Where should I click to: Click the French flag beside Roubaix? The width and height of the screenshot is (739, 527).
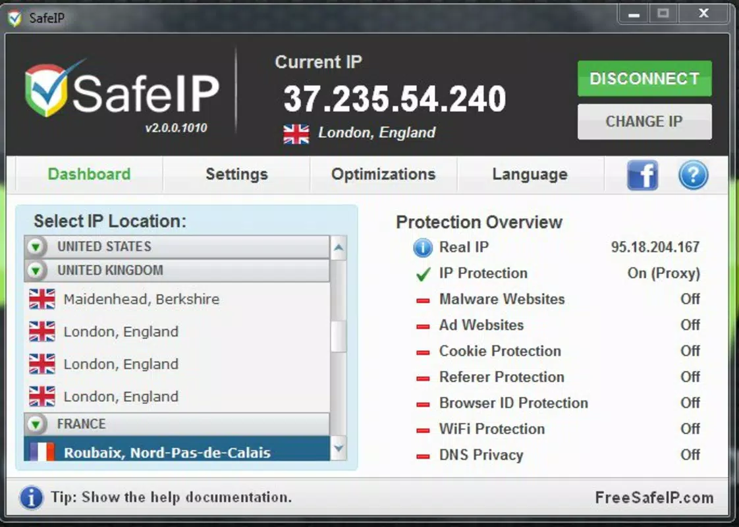42,452
